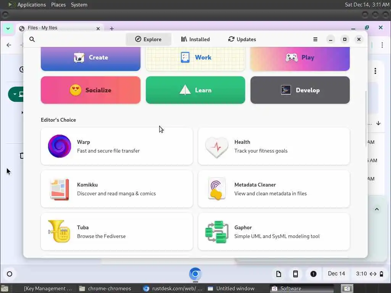Collapse the Files feedback panel chevron
391x293 pixels.
377,209
